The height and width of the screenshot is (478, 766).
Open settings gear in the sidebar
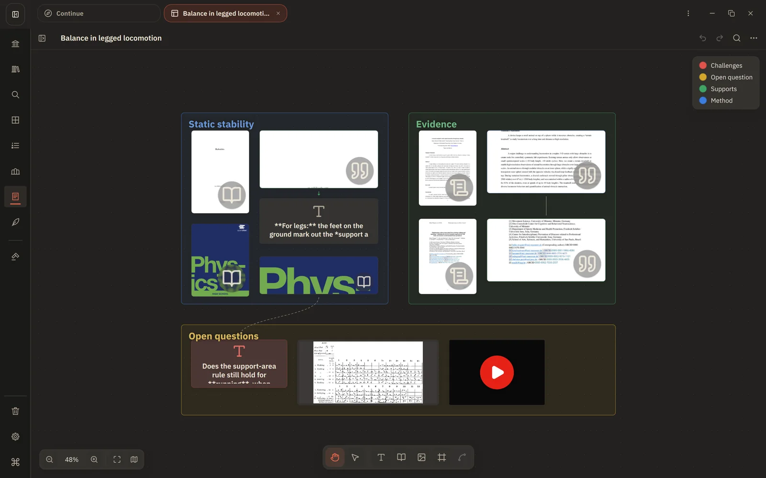[x=15, y=436]
